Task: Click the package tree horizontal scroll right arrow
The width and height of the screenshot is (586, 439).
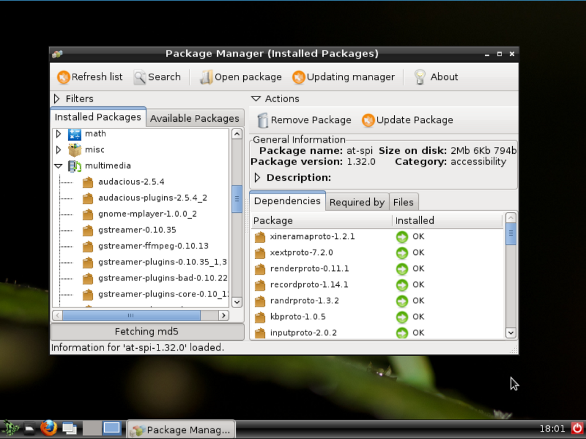Action: coord(224,316)
